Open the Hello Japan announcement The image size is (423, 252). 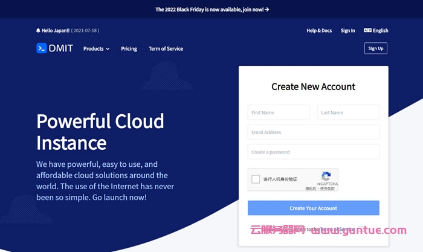coord(55,30)
